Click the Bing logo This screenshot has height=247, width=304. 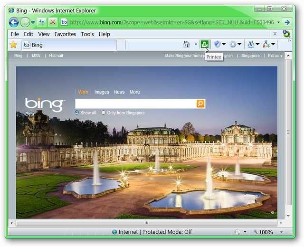coord(45,104)
